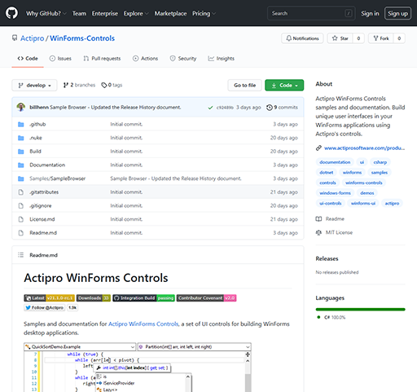Click Team in the top navigation
Screen dimensions: 417x392
pos(79,13)
